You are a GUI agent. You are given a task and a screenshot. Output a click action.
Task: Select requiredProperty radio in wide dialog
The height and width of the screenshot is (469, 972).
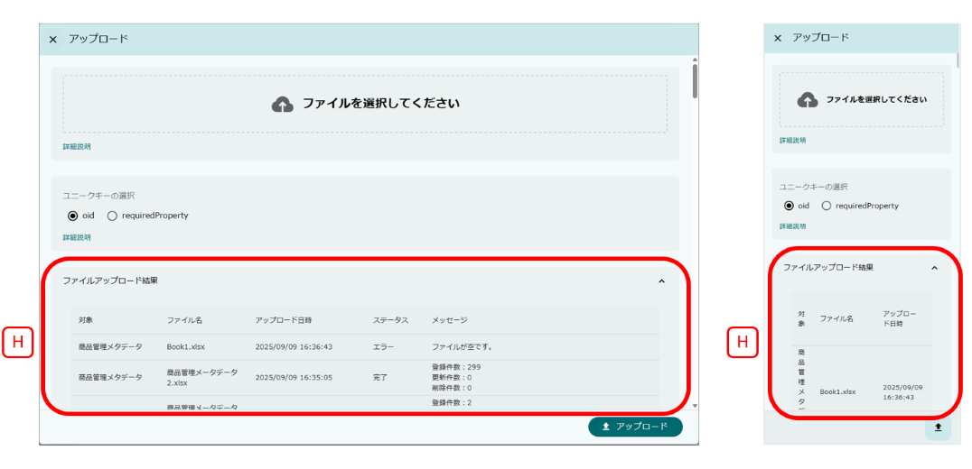click(113, 216)
